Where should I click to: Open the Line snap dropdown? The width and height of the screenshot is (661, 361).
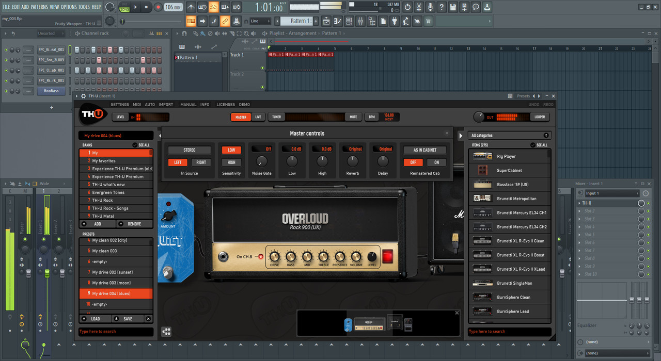point(260,21)
